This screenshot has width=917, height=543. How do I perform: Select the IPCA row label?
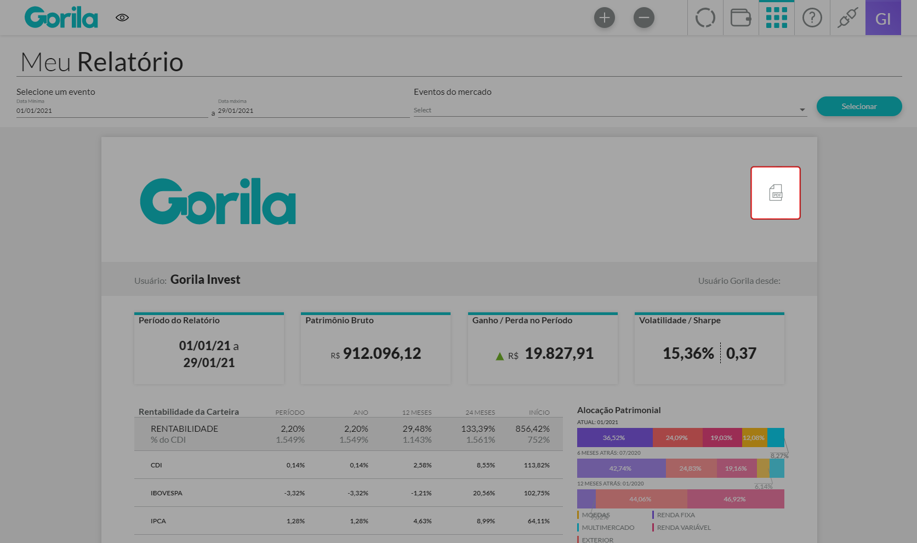[158, 521]
